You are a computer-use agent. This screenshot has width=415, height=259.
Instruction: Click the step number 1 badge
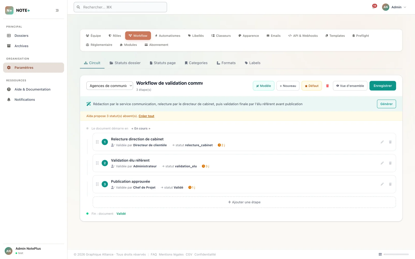coord(105,142)
